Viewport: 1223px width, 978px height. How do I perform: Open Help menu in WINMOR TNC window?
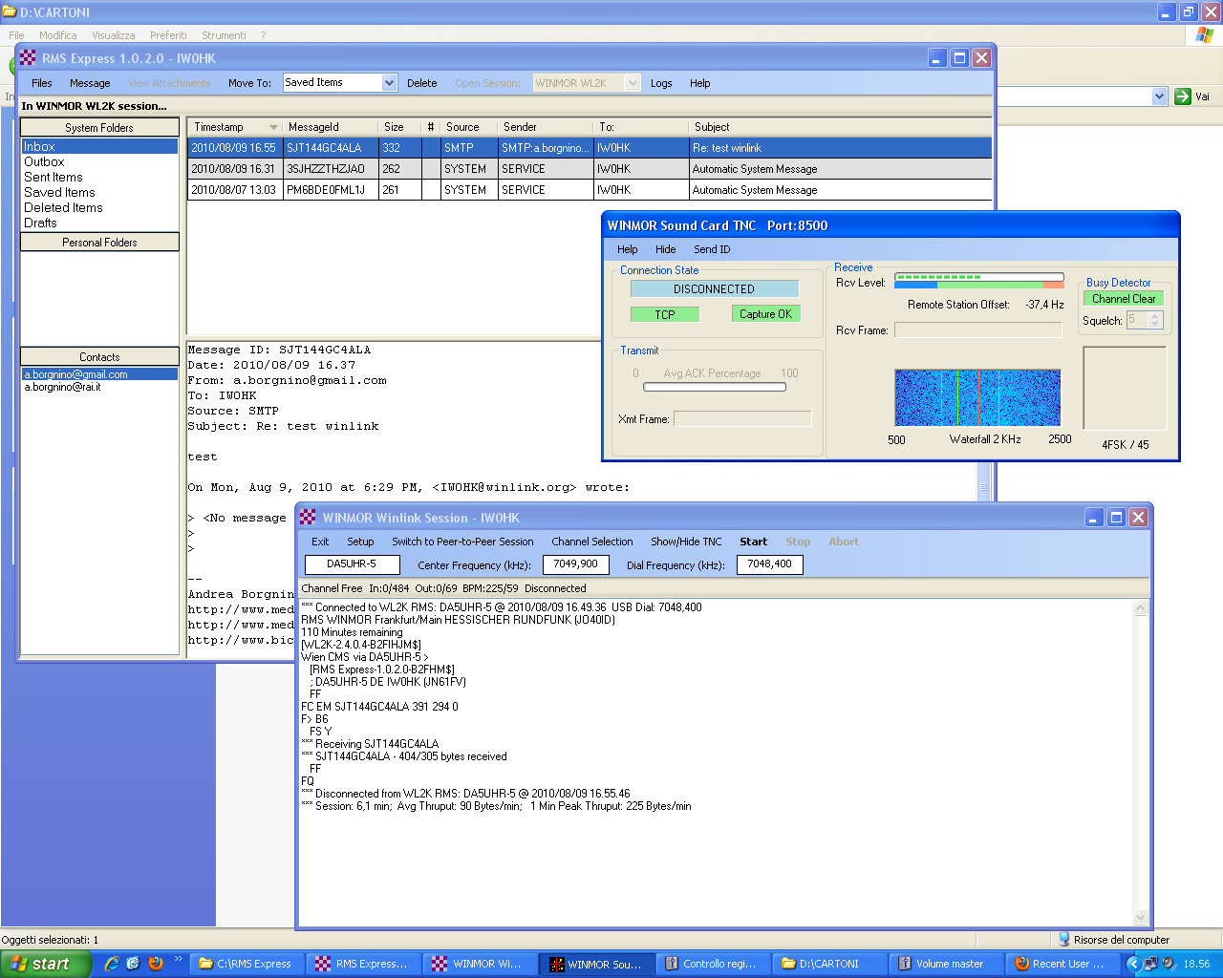click(628, 249)
